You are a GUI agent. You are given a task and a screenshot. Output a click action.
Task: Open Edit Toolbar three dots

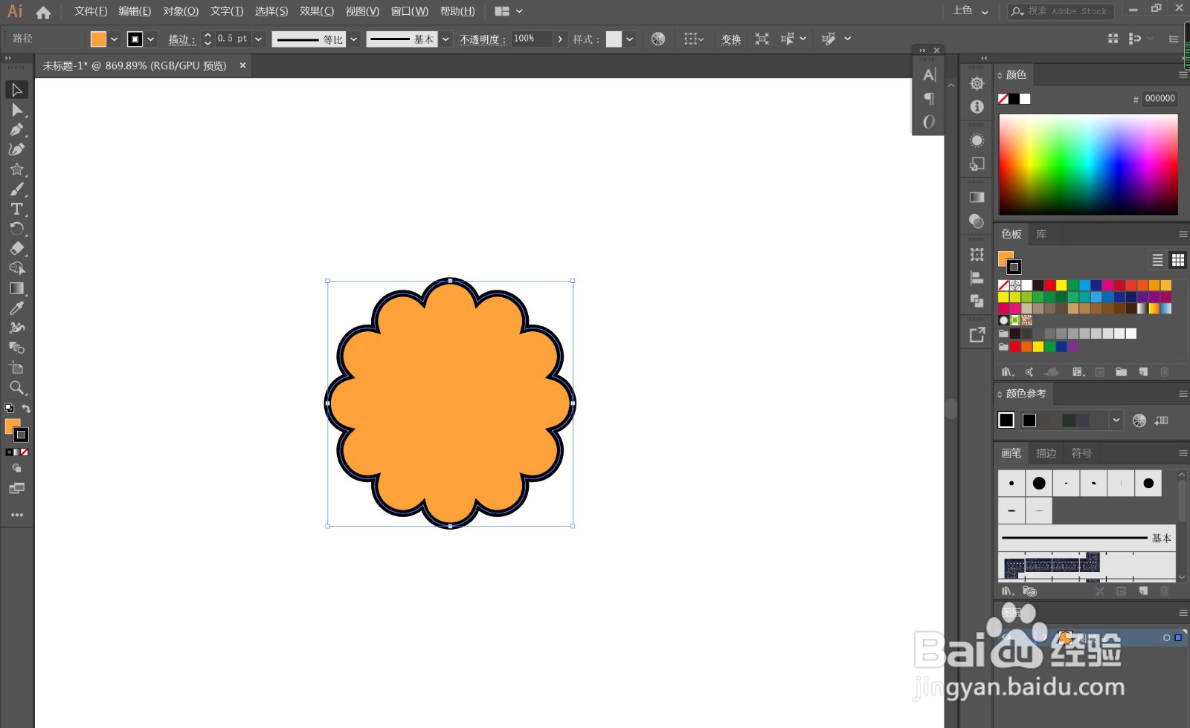coord(16,515)
